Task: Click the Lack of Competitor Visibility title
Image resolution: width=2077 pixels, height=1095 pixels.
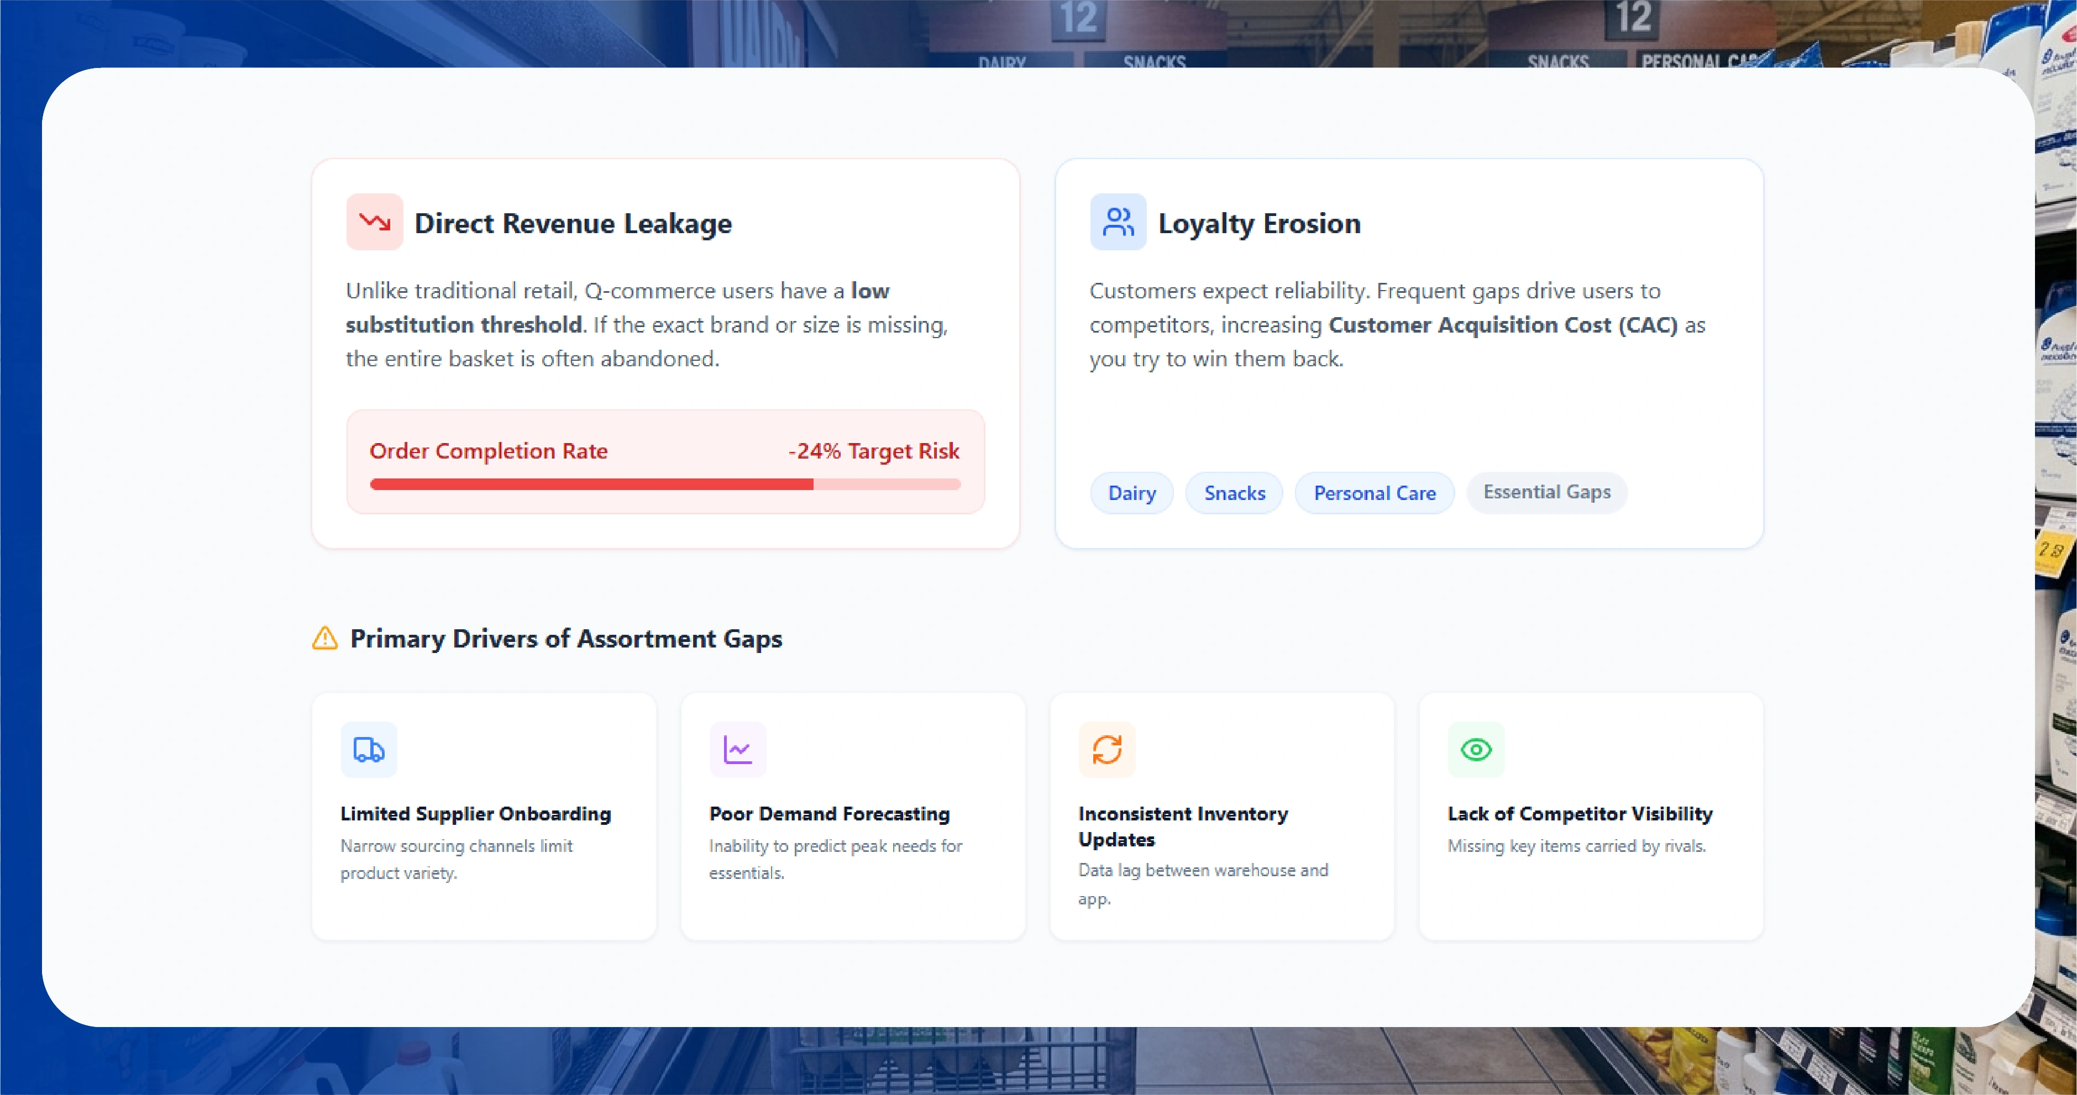Action: (1580, 814)
